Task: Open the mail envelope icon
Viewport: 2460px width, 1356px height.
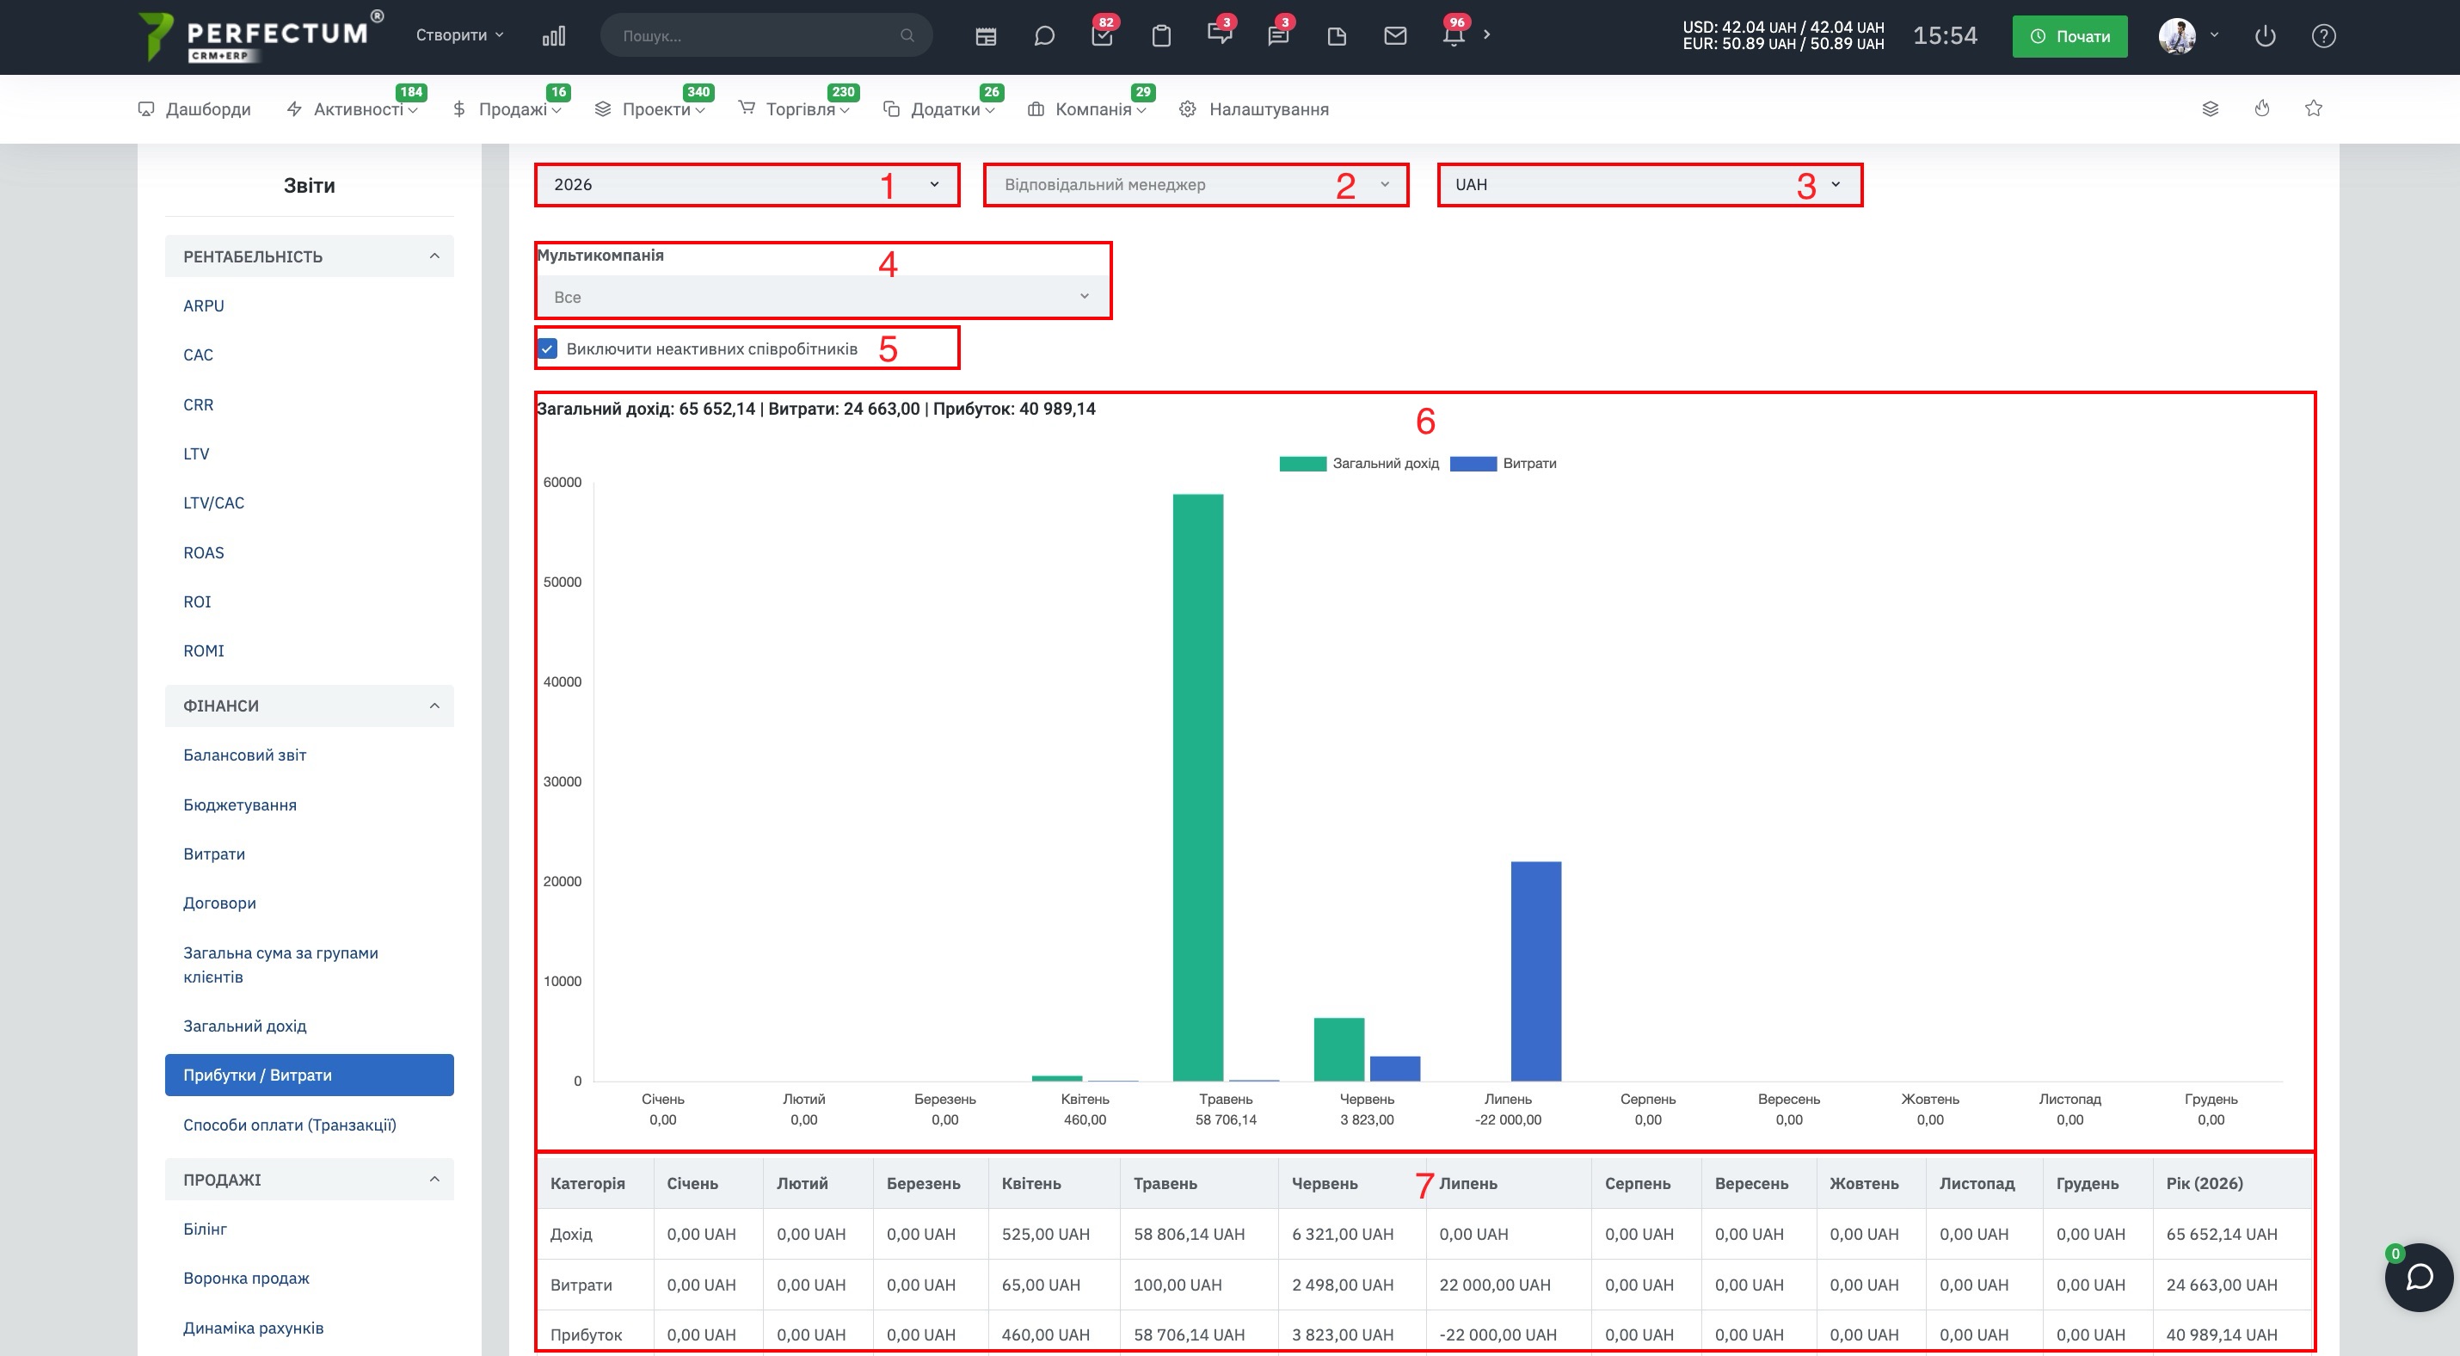Action: coord(1395,36)
